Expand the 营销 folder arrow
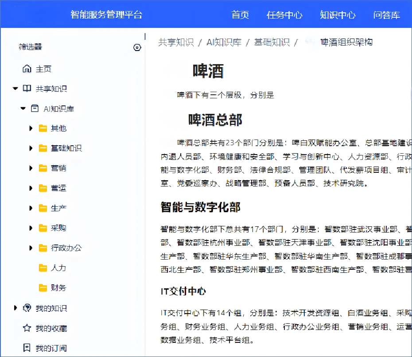Viewport: 412px width, 357px height. click(31, 168)
